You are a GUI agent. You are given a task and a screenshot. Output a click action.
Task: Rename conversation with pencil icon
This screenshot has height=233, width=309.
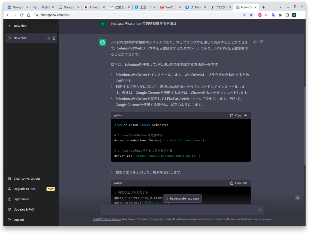tap(49, 38)
